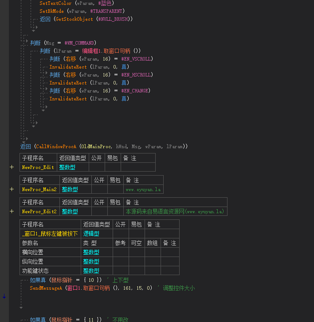Click the blue down-arrow marker in gutter
Image resolution: width=314 pixels, height=322 pixels.
[4, 296]
